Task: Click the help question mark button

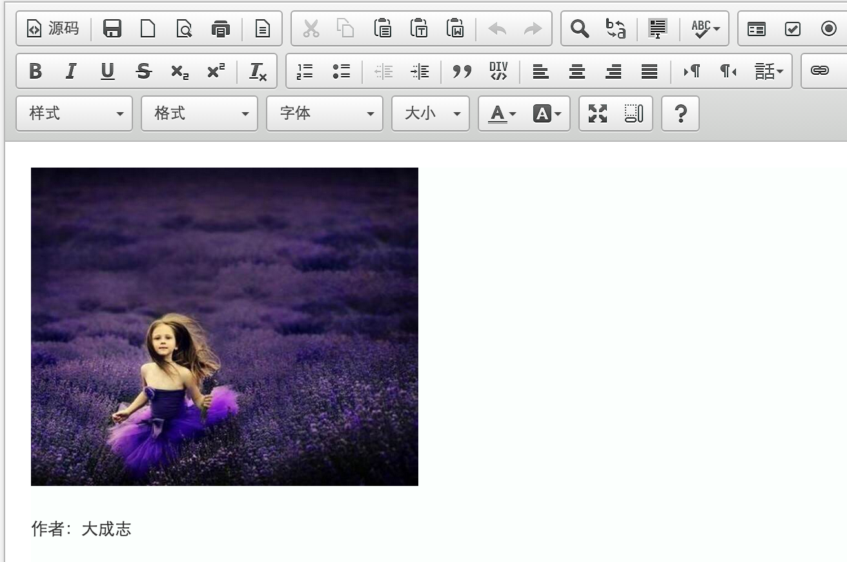Action: pyautogui.click(x=680, y=114)
